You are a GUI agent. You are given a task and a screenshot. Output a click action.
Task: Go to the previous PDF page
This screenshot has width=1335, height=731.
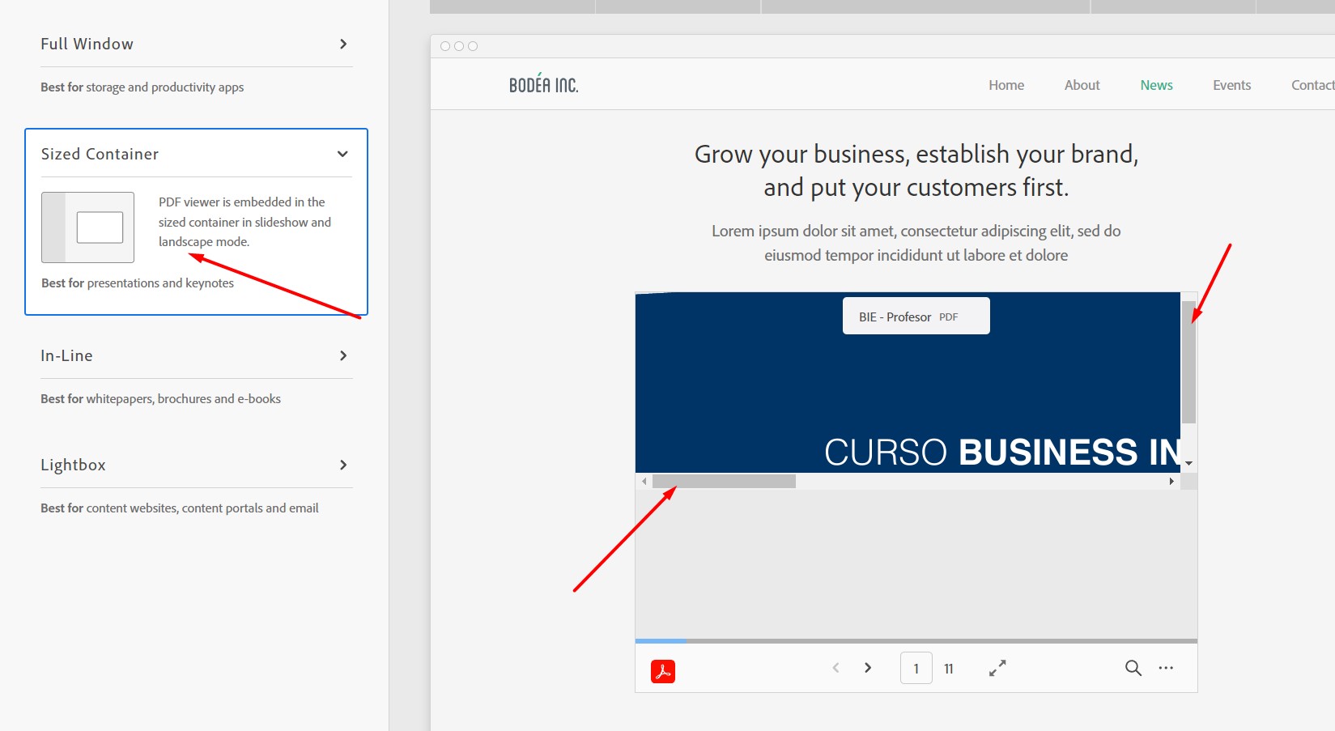[x=835, y=667]
